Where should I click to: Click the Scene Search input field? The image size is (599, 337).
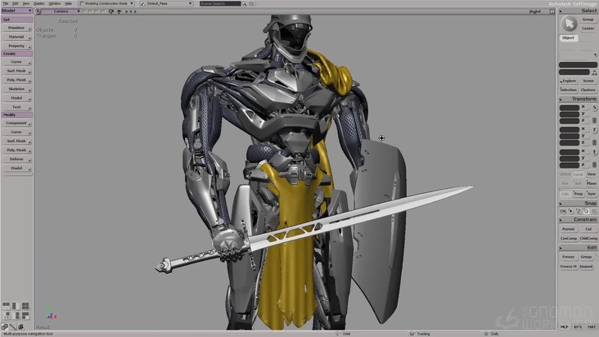click(x=220, y=3)
